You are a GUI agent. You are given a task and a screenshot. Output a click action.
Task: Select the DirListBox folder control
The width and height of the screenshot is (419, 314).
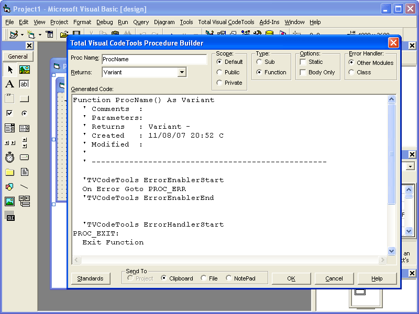point(10,172)
